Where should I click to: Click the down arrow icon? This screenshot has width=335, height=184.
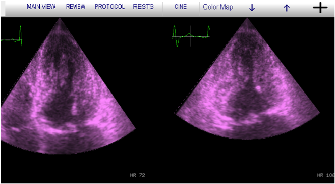tap(252, 8)
